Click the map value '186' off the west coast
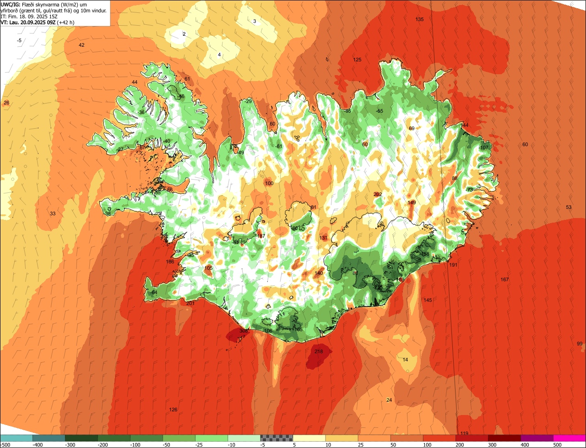Screen dimensions: 586x448 pos(170,262)
